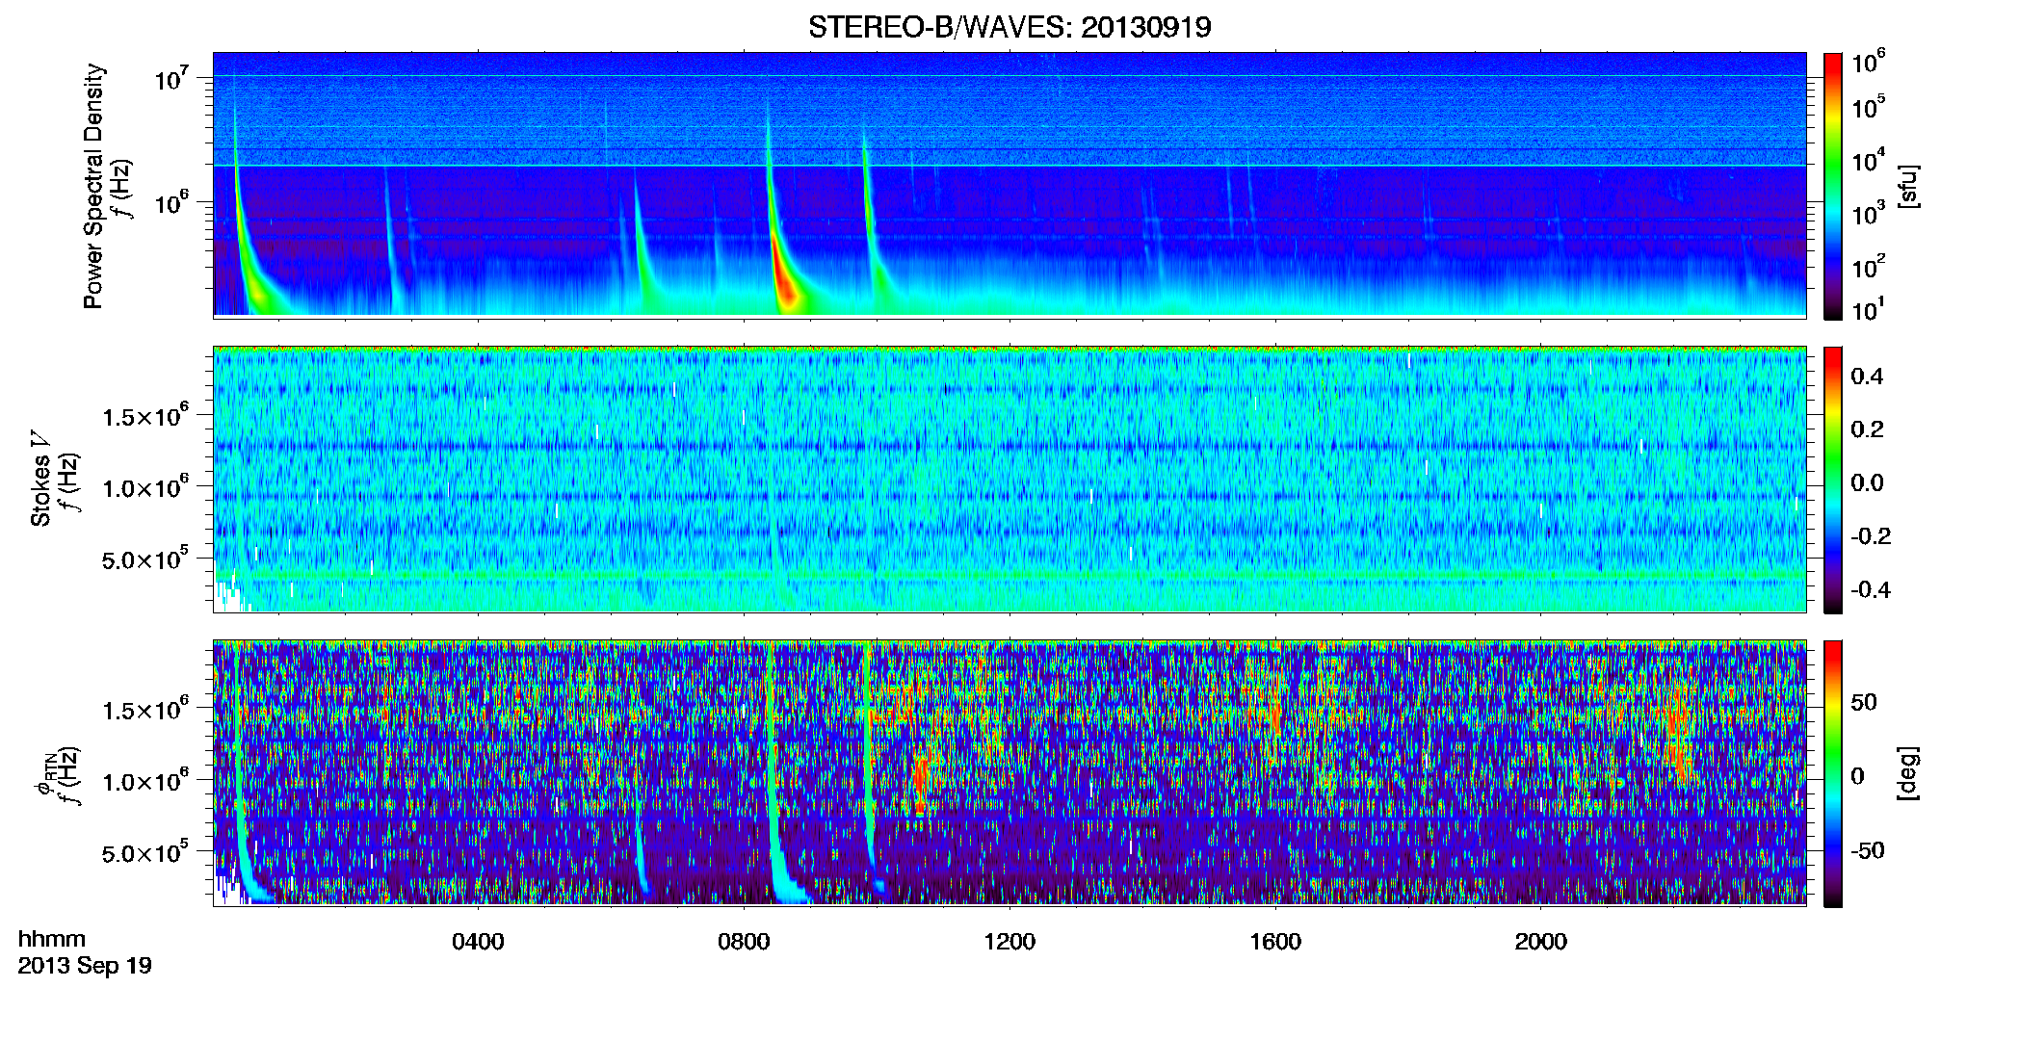Select the 0800 time tick label

(x=744, y=942)
